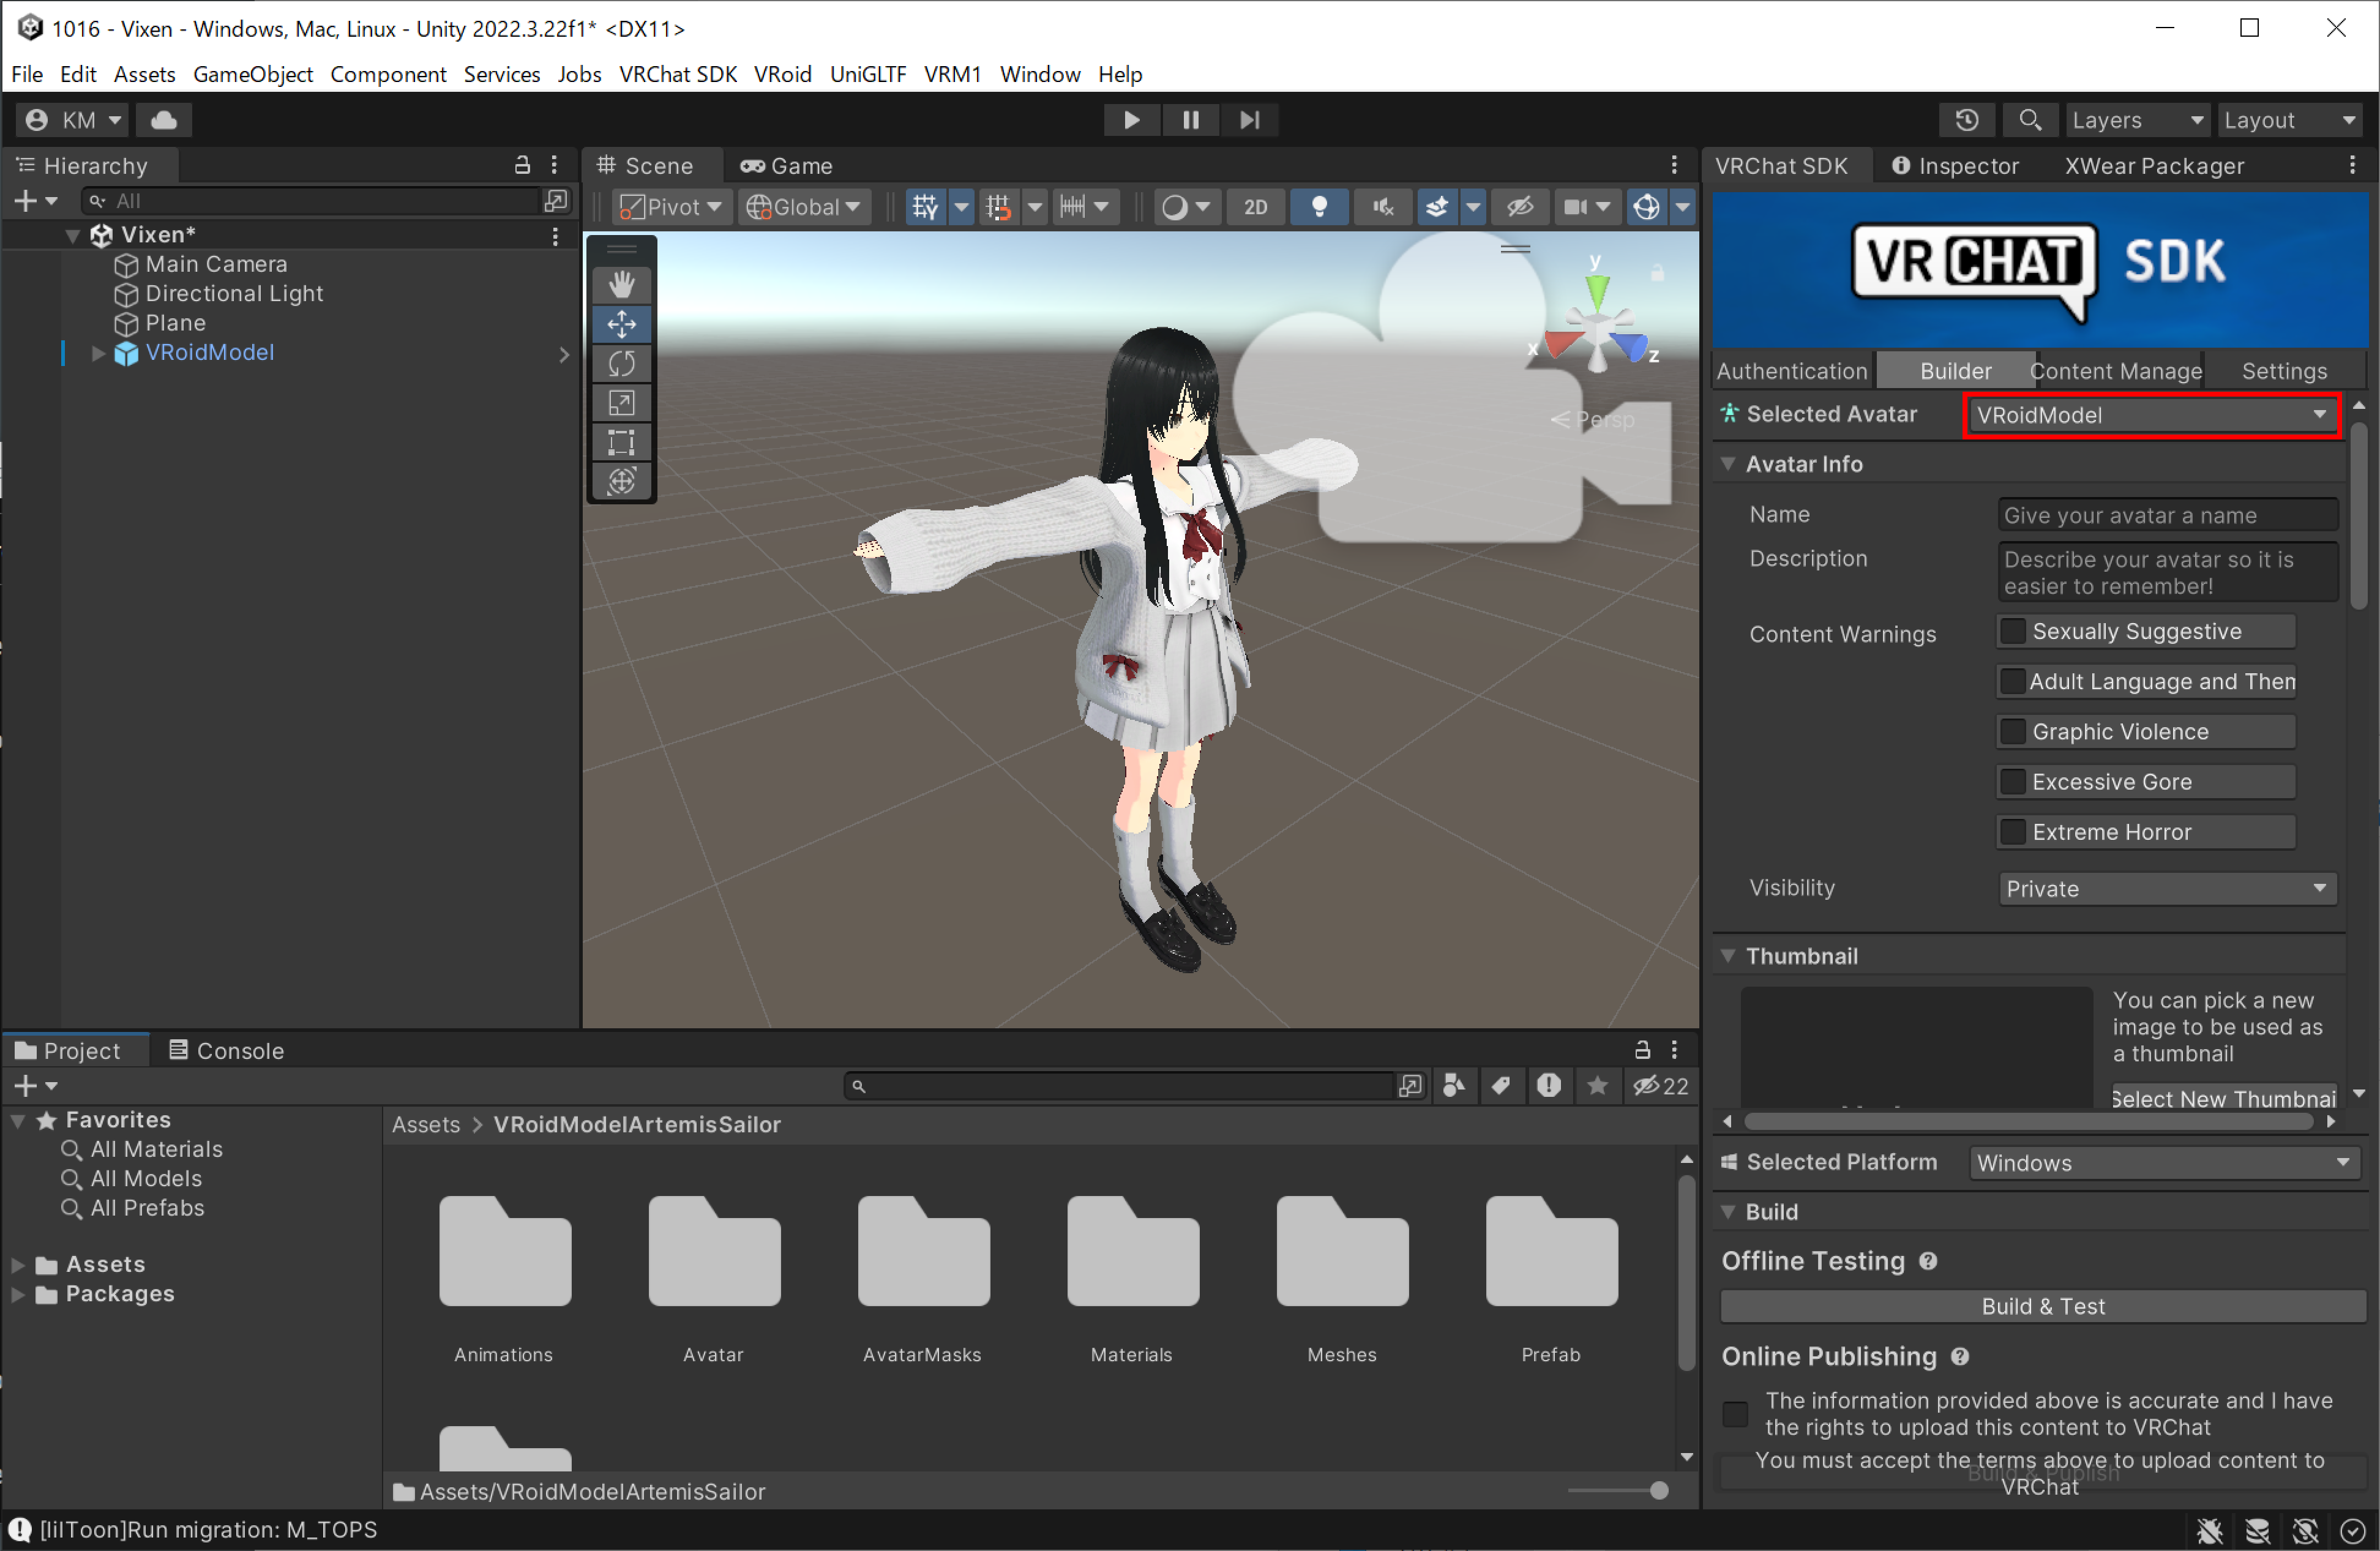Open Selected Avatar VRoidModel dropdown
2380x1551 pixels.
pos(2152,415)
